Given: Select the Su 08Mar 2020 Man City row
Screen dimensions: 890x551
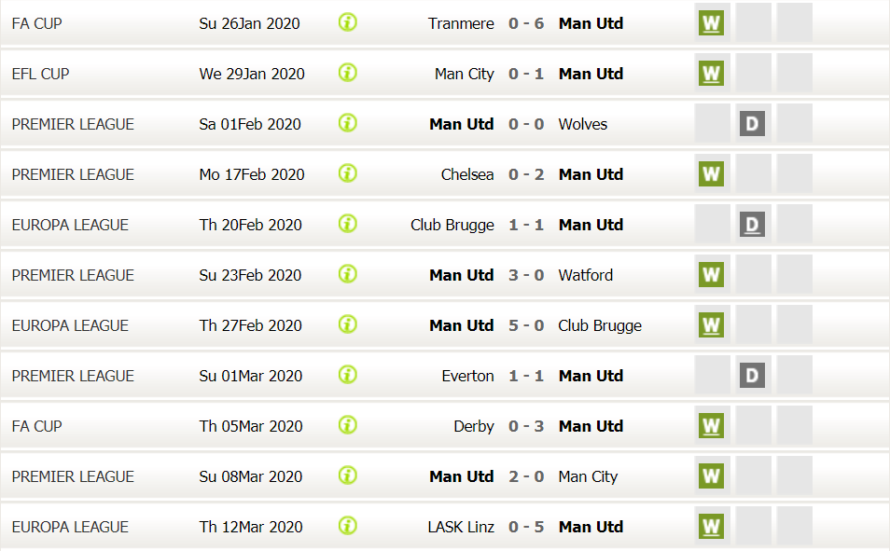Looking at the screenshot, I should pyautogui.click(x=445, y=476).
